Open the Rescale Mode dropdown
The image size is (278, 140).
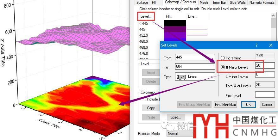click(180, 133)
